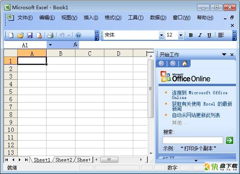This screenshot has width=240, height=174.
Task: Open an existing file with folder icon
Action: [20, 35]
